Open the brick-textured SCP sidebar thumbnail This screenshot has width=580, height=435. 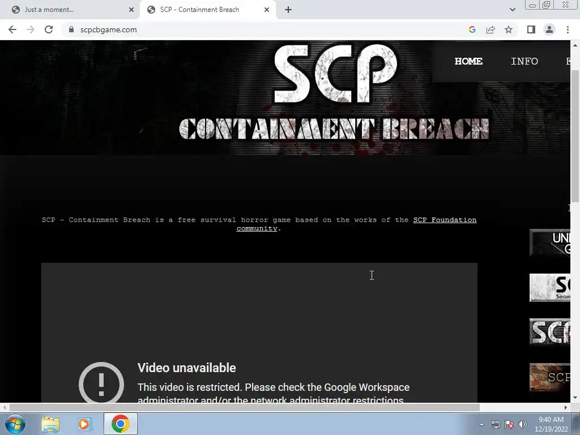[549, 377]
